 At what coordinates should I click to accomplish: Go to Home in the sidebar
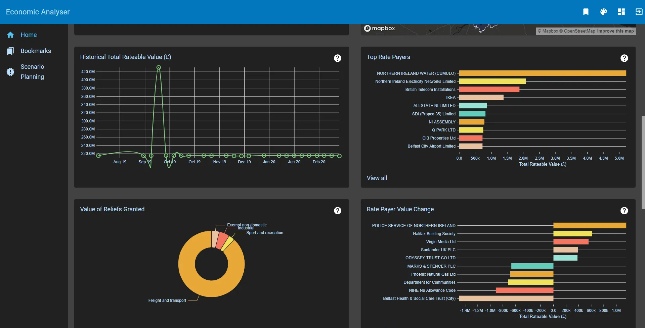point(29,35)
